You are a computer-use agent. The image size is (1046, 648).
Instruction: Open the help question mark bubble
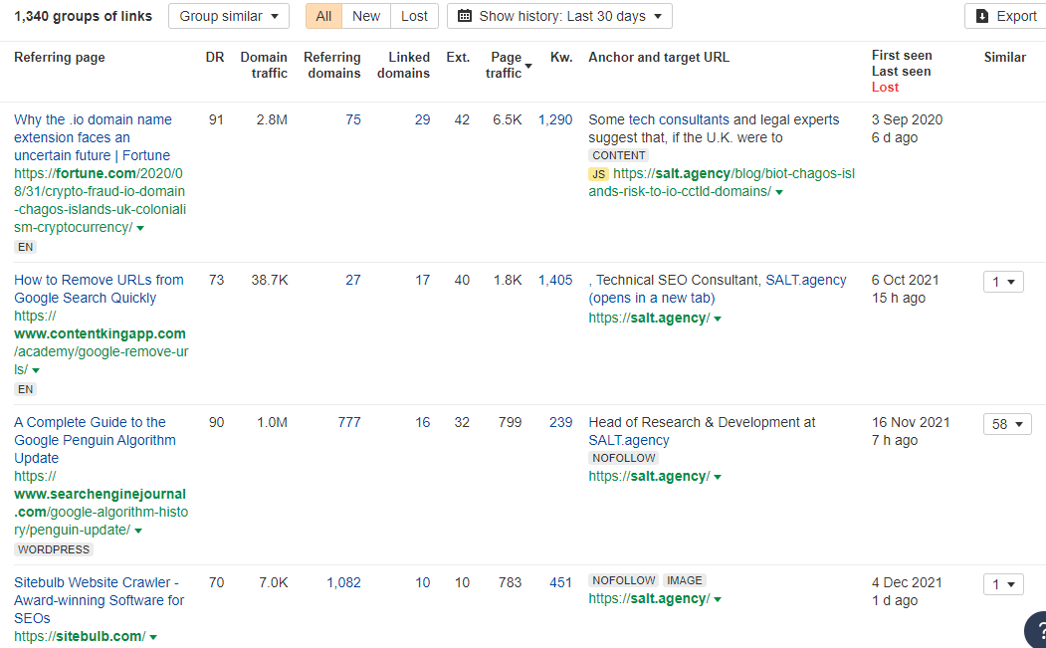coord(1036,631)
